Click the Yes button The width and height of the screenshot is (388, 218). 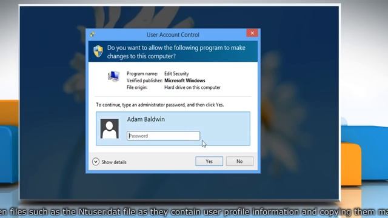209,162
